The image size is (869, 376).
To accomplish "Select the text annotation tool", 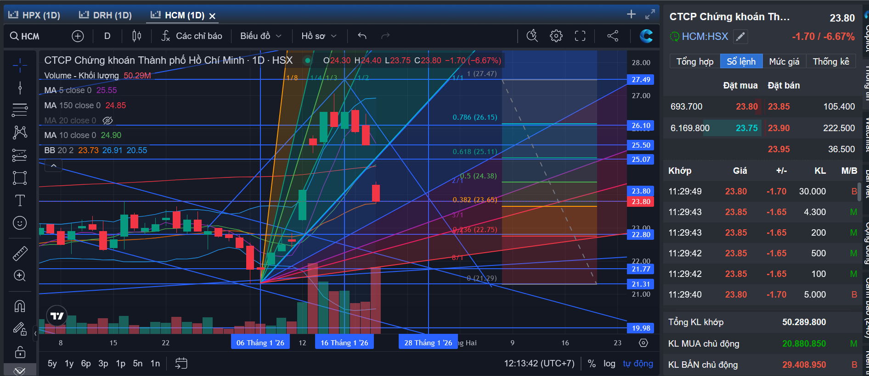I will click(20, 200).
